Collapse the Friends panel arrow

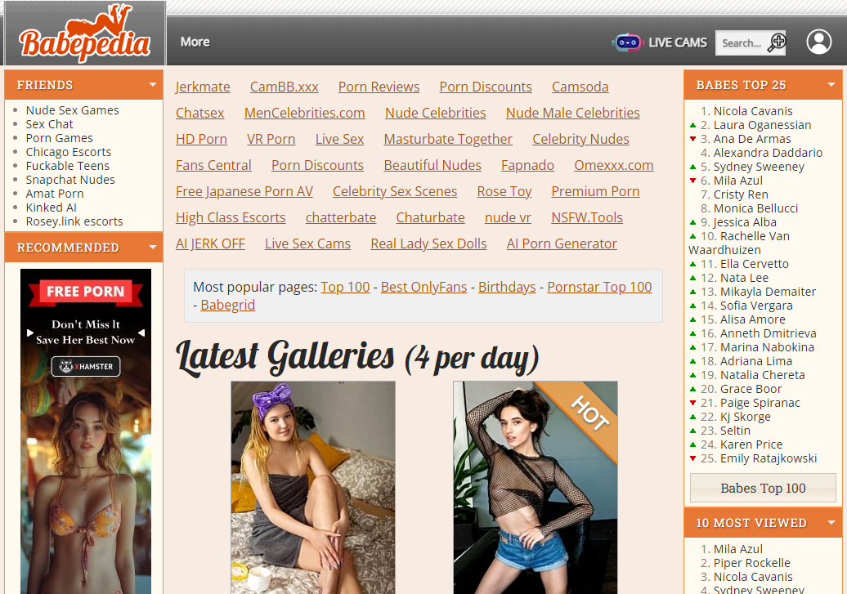click(153, 85)
